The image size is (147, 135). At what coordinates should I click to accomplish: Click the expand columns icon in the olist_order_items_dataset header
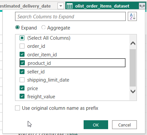(x=142, y=6)
